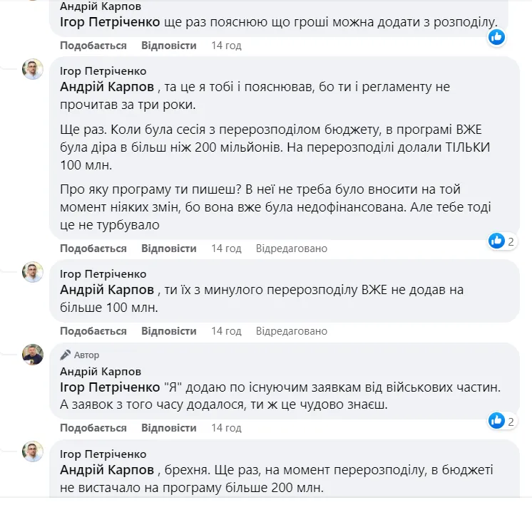The image size is (532, 507).
Task: Open reactions on the '200 мільйонів' comment
Action: (501, 241)
